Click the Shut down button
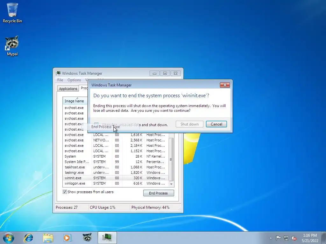The width and height of the screenshot is (326, 244). [x=189, y=124]
